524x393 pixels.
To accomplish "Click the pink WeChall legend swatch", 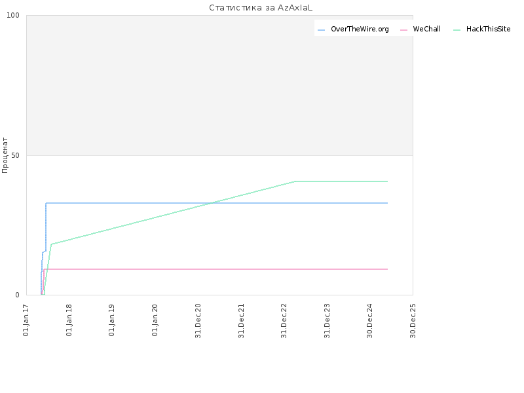I will click(x=403, y=30).
